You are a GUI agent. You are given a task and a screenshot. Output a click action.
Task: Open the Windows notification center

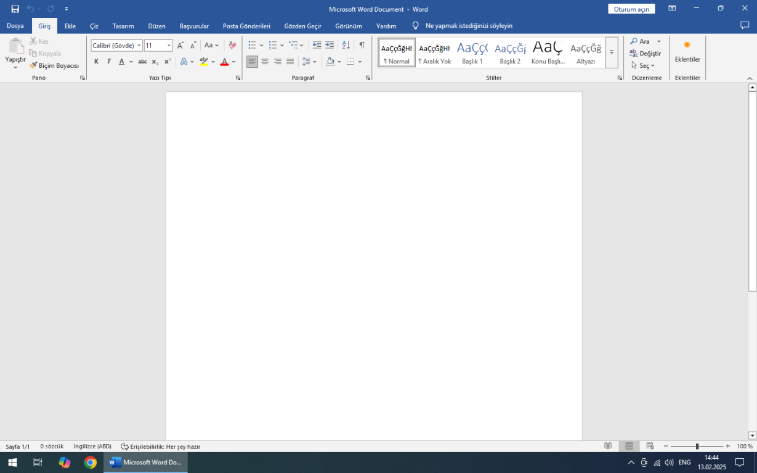tap(740, 463)
